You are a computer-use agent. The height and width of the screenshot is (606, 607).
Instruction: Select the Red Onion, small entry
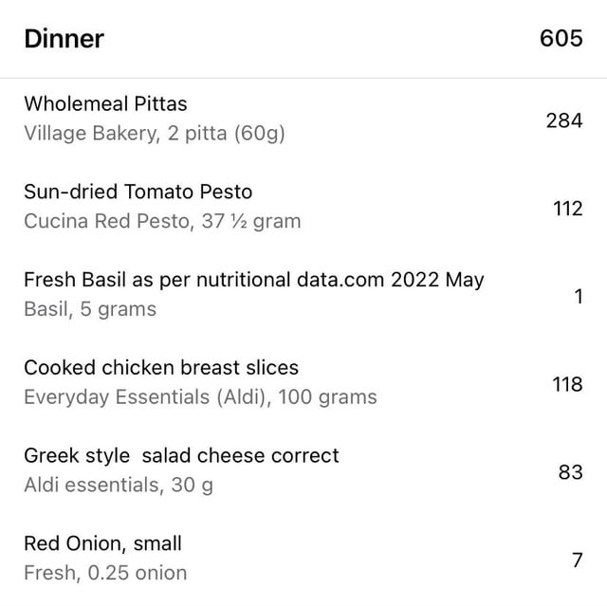(x=303, y=558)
